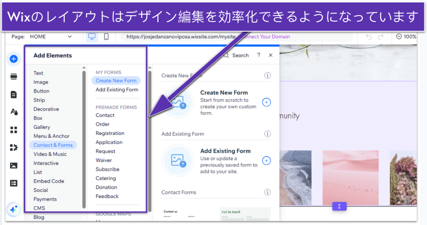The width and height of the screenshot is (427, 225).
Task: Select Box in the elements list
Action: (x=38, y=118)
